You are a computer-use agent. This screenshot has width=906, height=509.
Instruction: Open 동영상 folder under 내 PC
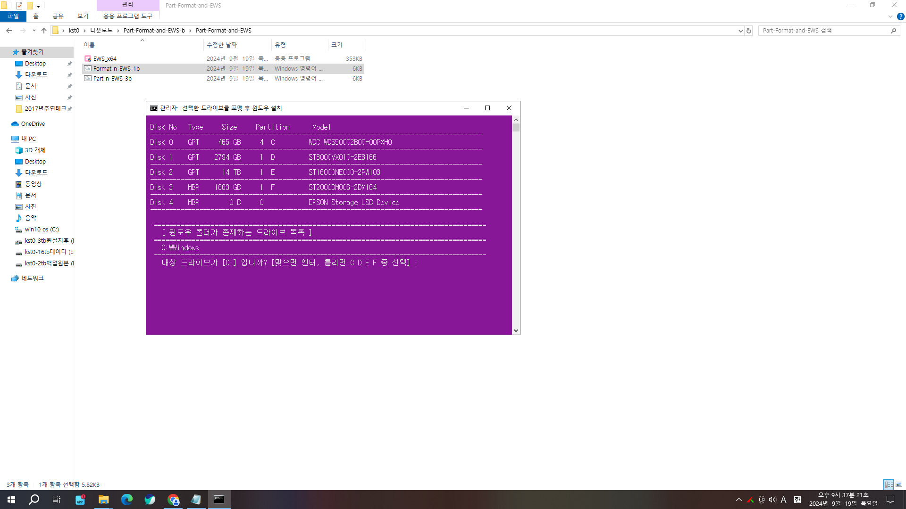point(34,184)
